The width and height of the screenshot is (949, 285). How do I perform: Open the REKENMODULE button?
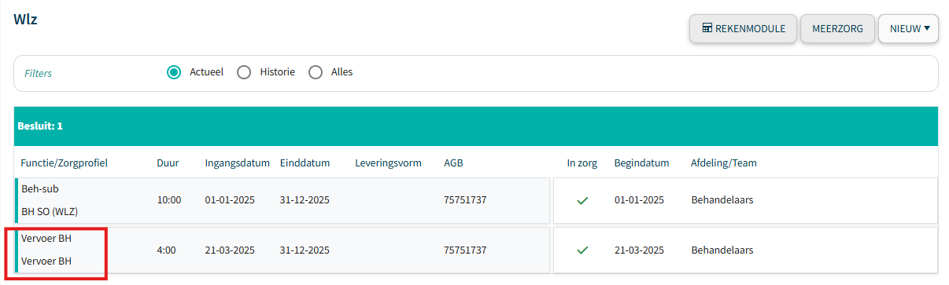tap(743, 29)
